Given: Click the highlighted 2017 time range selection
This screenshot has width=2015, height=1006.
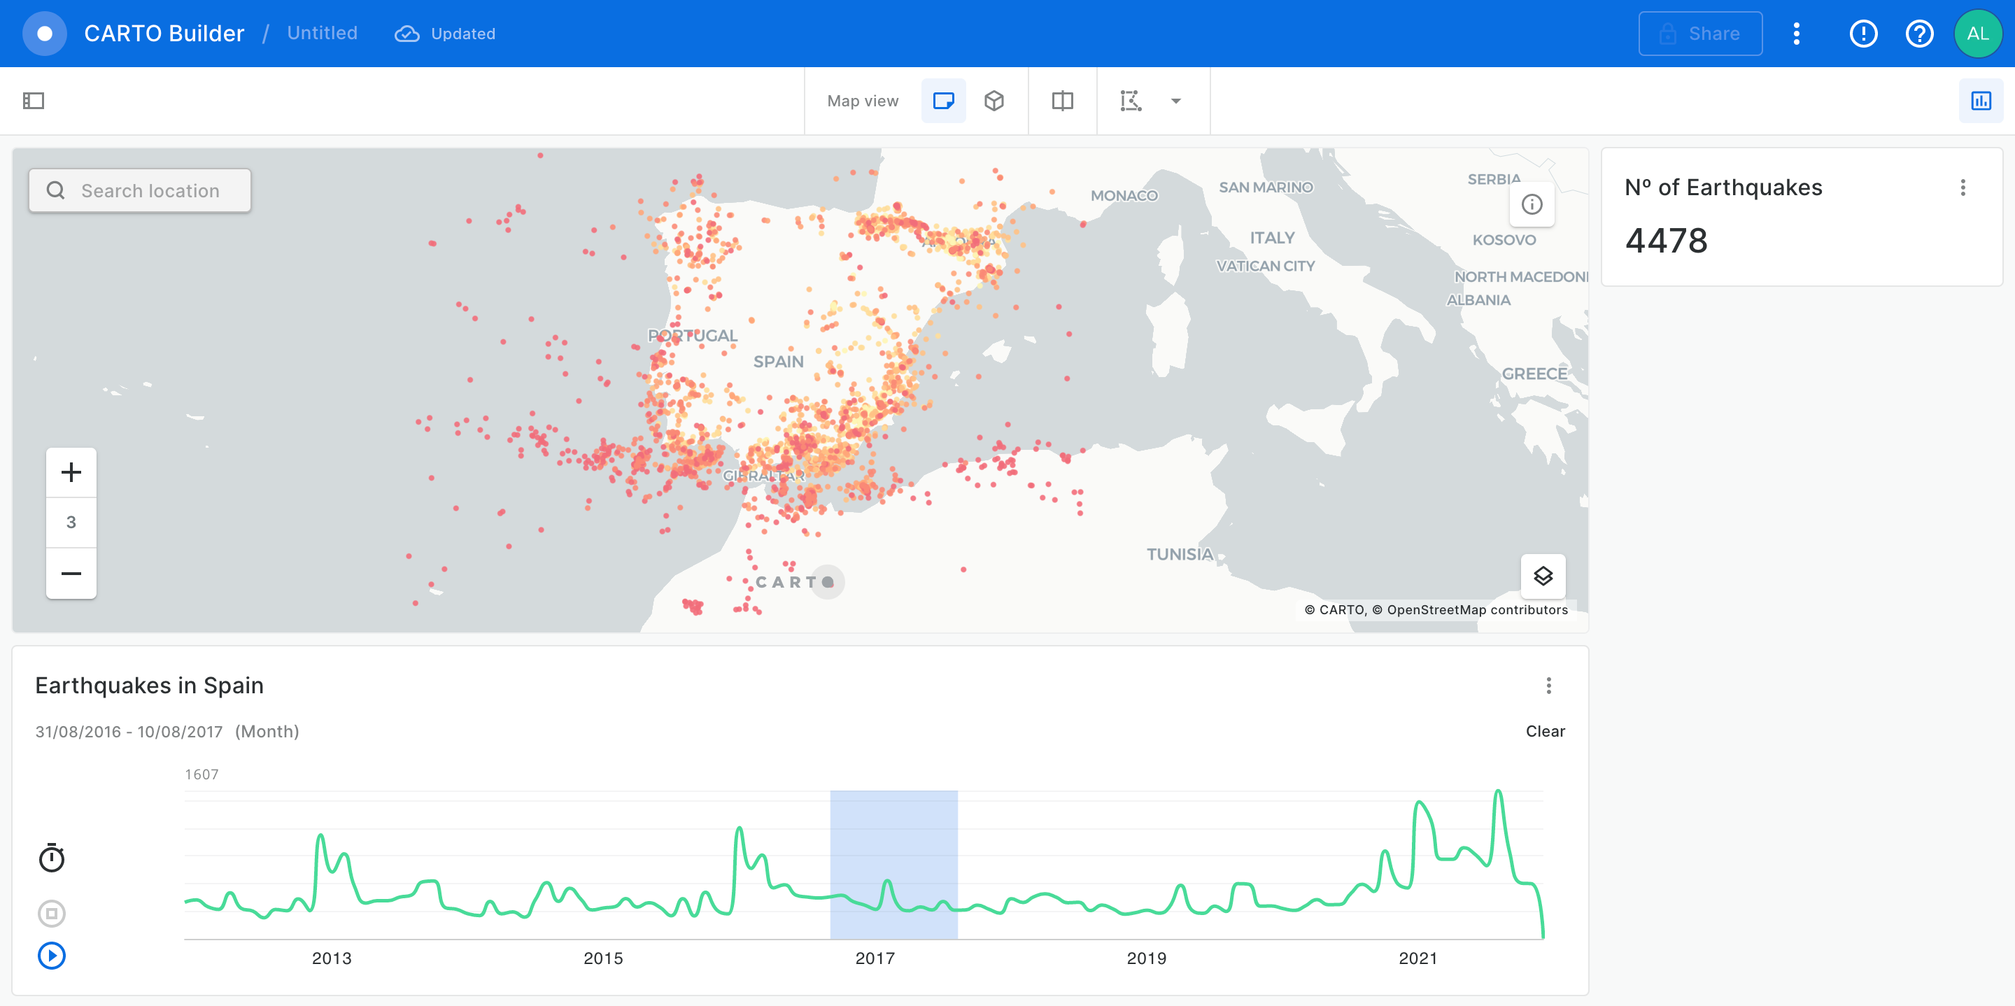Looking at the screenshot, I should pyautogui.click(x=893, y=865).
